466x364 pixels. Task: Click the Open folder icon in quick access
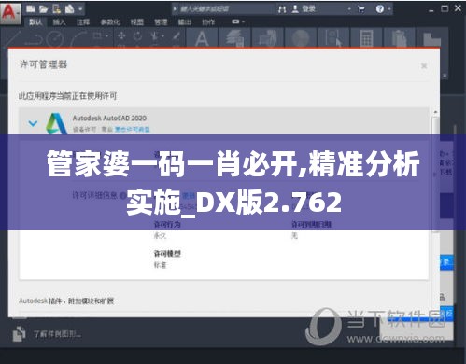[43, 9]
